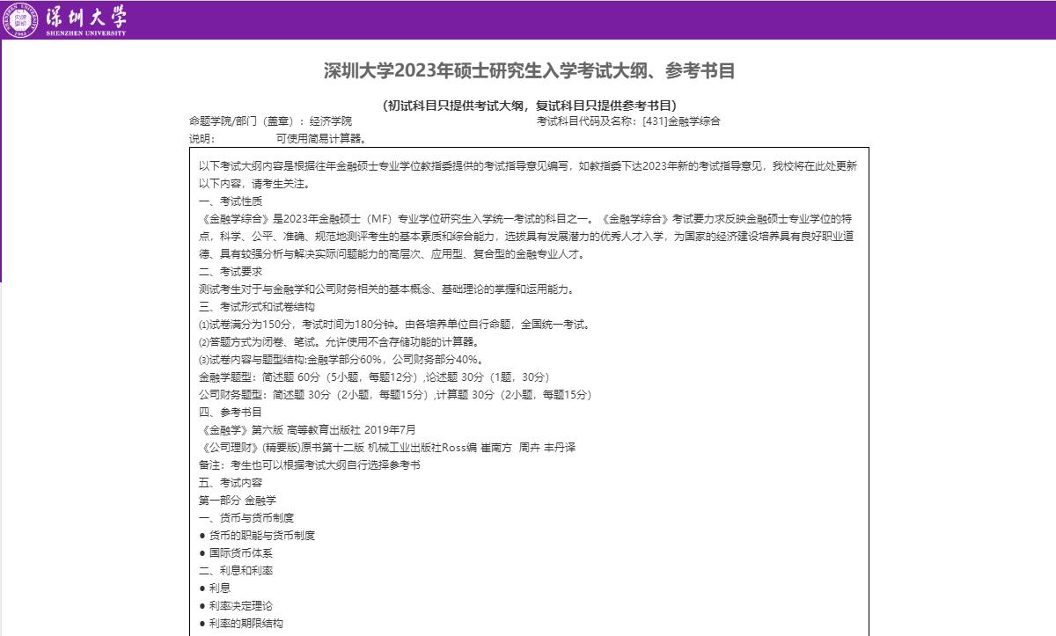Click text 命题学院/部门（盖章）：经济学院
Image resolution: width=1056 pixels, height=636 pixels.
coord(270,121)
